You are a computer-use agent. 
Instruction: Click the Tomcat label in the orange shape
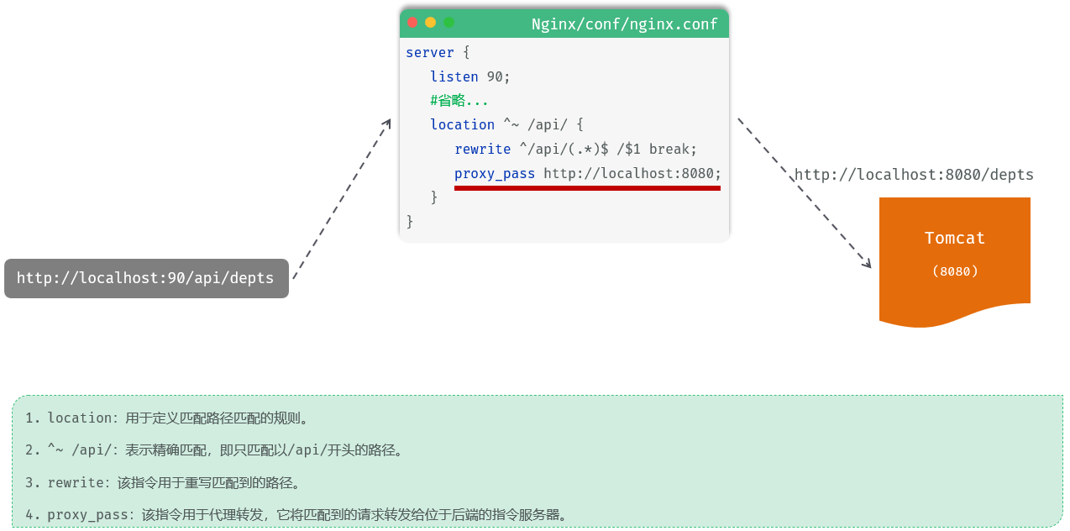(x=955, y=238)
